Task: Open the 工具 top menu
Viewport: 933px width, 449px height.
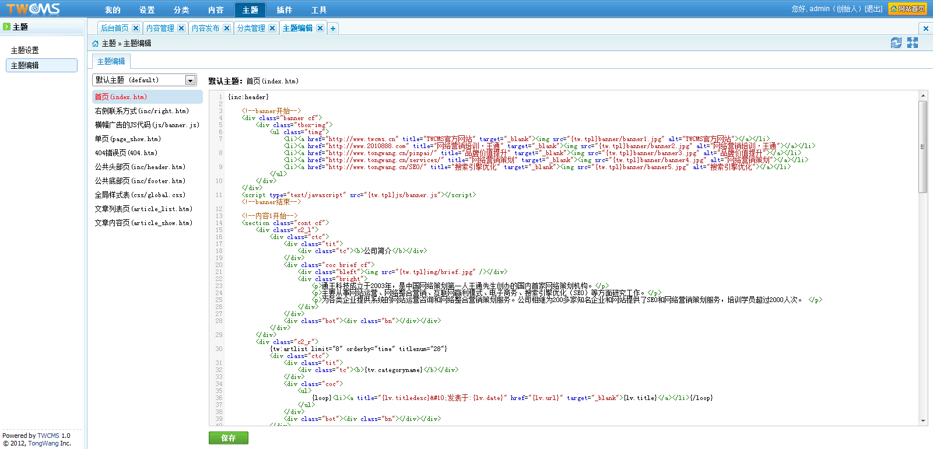Action: pyautogui.click(x=319, y=10)
